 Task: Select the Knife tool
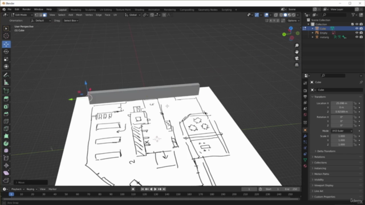coord(6,129)
